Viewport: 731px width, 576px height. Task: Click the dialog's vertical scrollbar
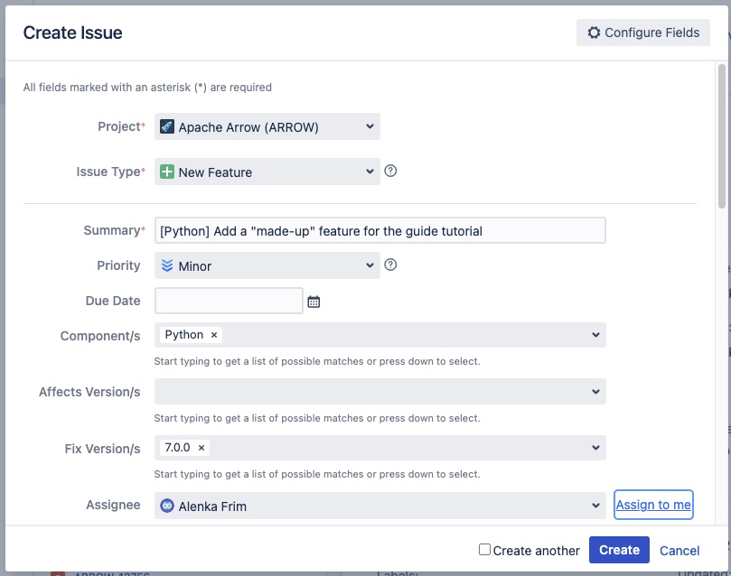pos(721,135)
